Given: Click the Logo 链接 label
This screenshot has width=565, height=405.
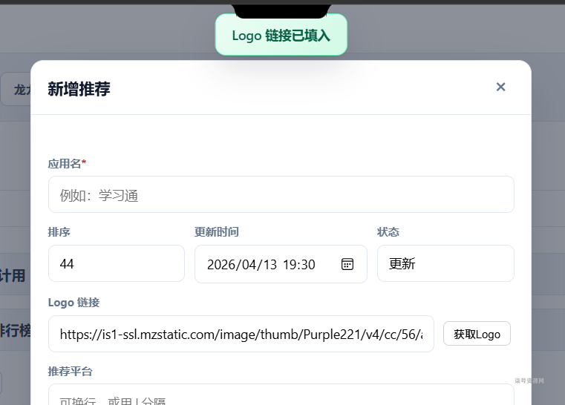Looking at the screenshot, I should pyautogui.click(x=74, y=303).
